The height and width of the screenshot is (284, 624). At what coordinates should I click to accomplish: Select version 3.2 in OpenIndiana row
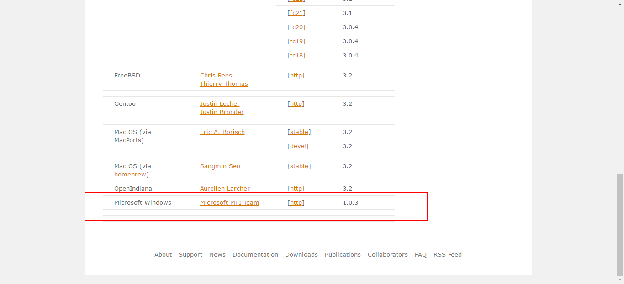click(347, 188)
